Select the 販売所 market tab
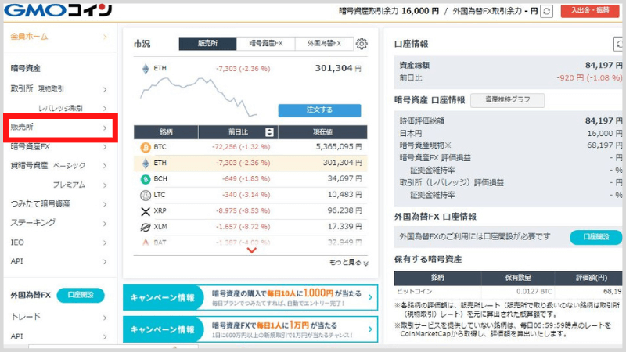 click(207, 44)
